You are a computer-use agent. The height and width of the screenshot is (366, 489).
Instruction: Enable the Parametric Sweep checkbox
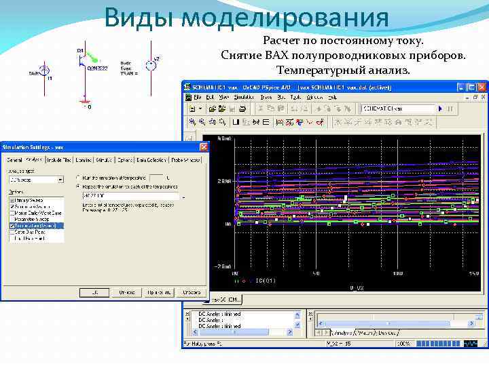tap(12, 220)
